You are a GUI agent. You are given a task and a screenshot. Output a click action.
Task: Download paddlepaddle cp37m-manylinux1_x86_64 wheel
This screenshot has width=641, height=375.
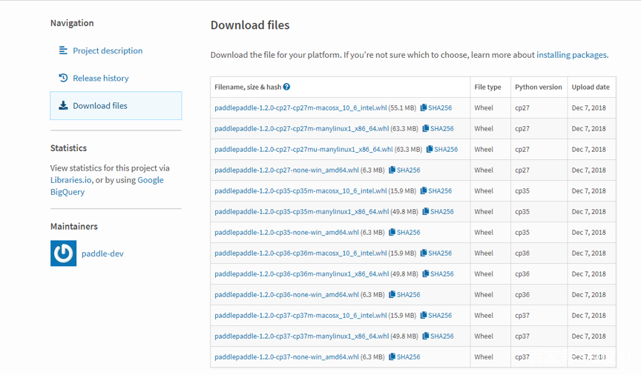(302, 336)
